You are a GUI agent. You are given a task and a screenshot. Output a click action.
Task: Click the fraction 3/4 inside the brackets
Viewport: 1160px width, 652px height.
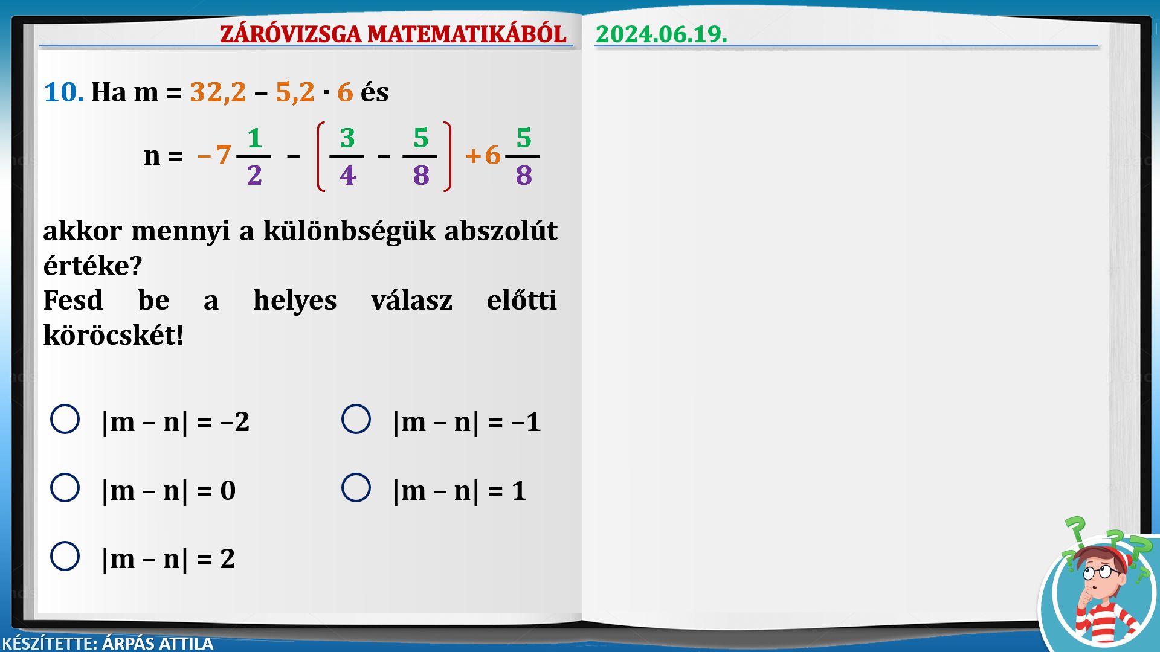[347, 156]
